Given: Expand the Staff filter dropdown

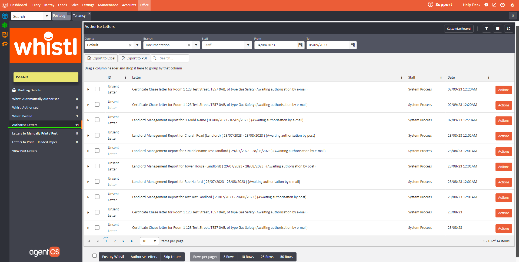Looking at the screenshot, I should tap(248, 45).
